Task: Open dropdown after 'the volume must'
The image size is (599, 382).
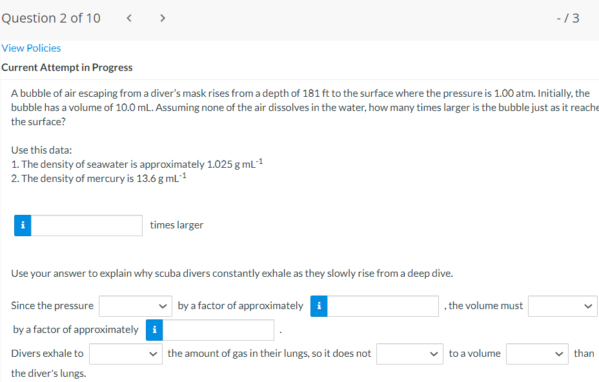Action: (x=562, y=306)
